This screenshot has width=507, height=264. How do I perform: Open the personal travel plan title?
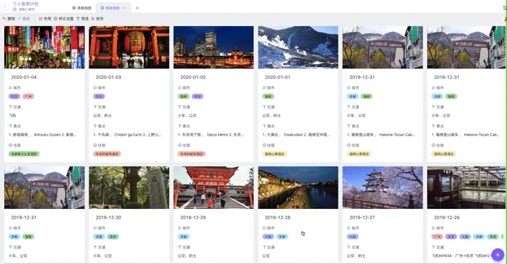pos(25,4)
